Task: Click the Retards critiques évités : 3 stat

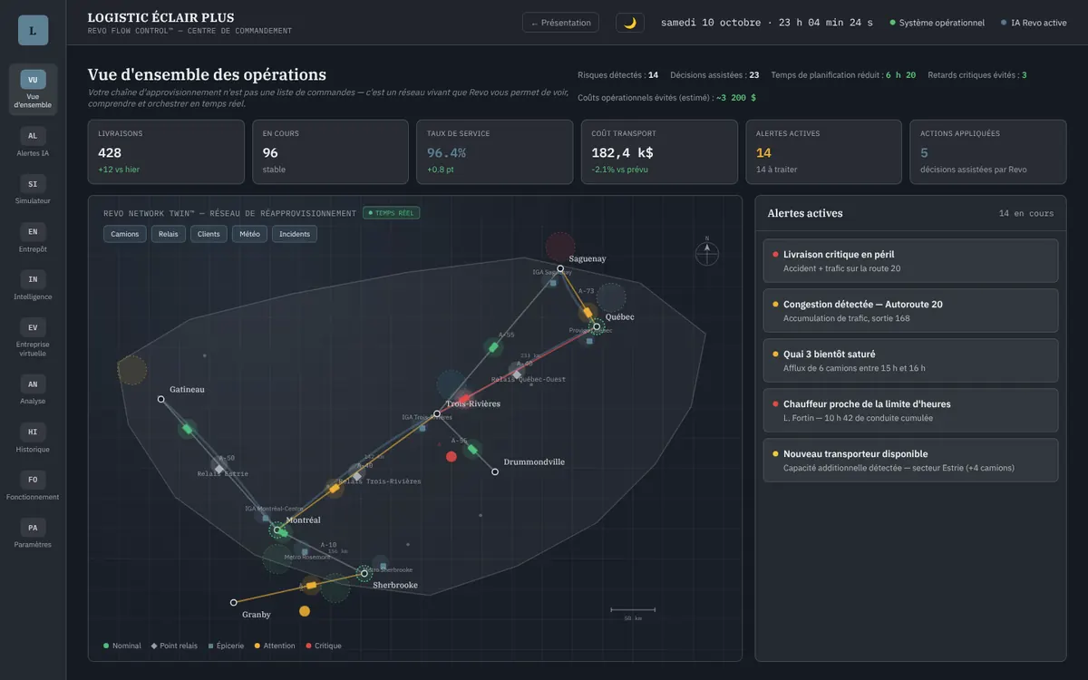Action: 977,75
